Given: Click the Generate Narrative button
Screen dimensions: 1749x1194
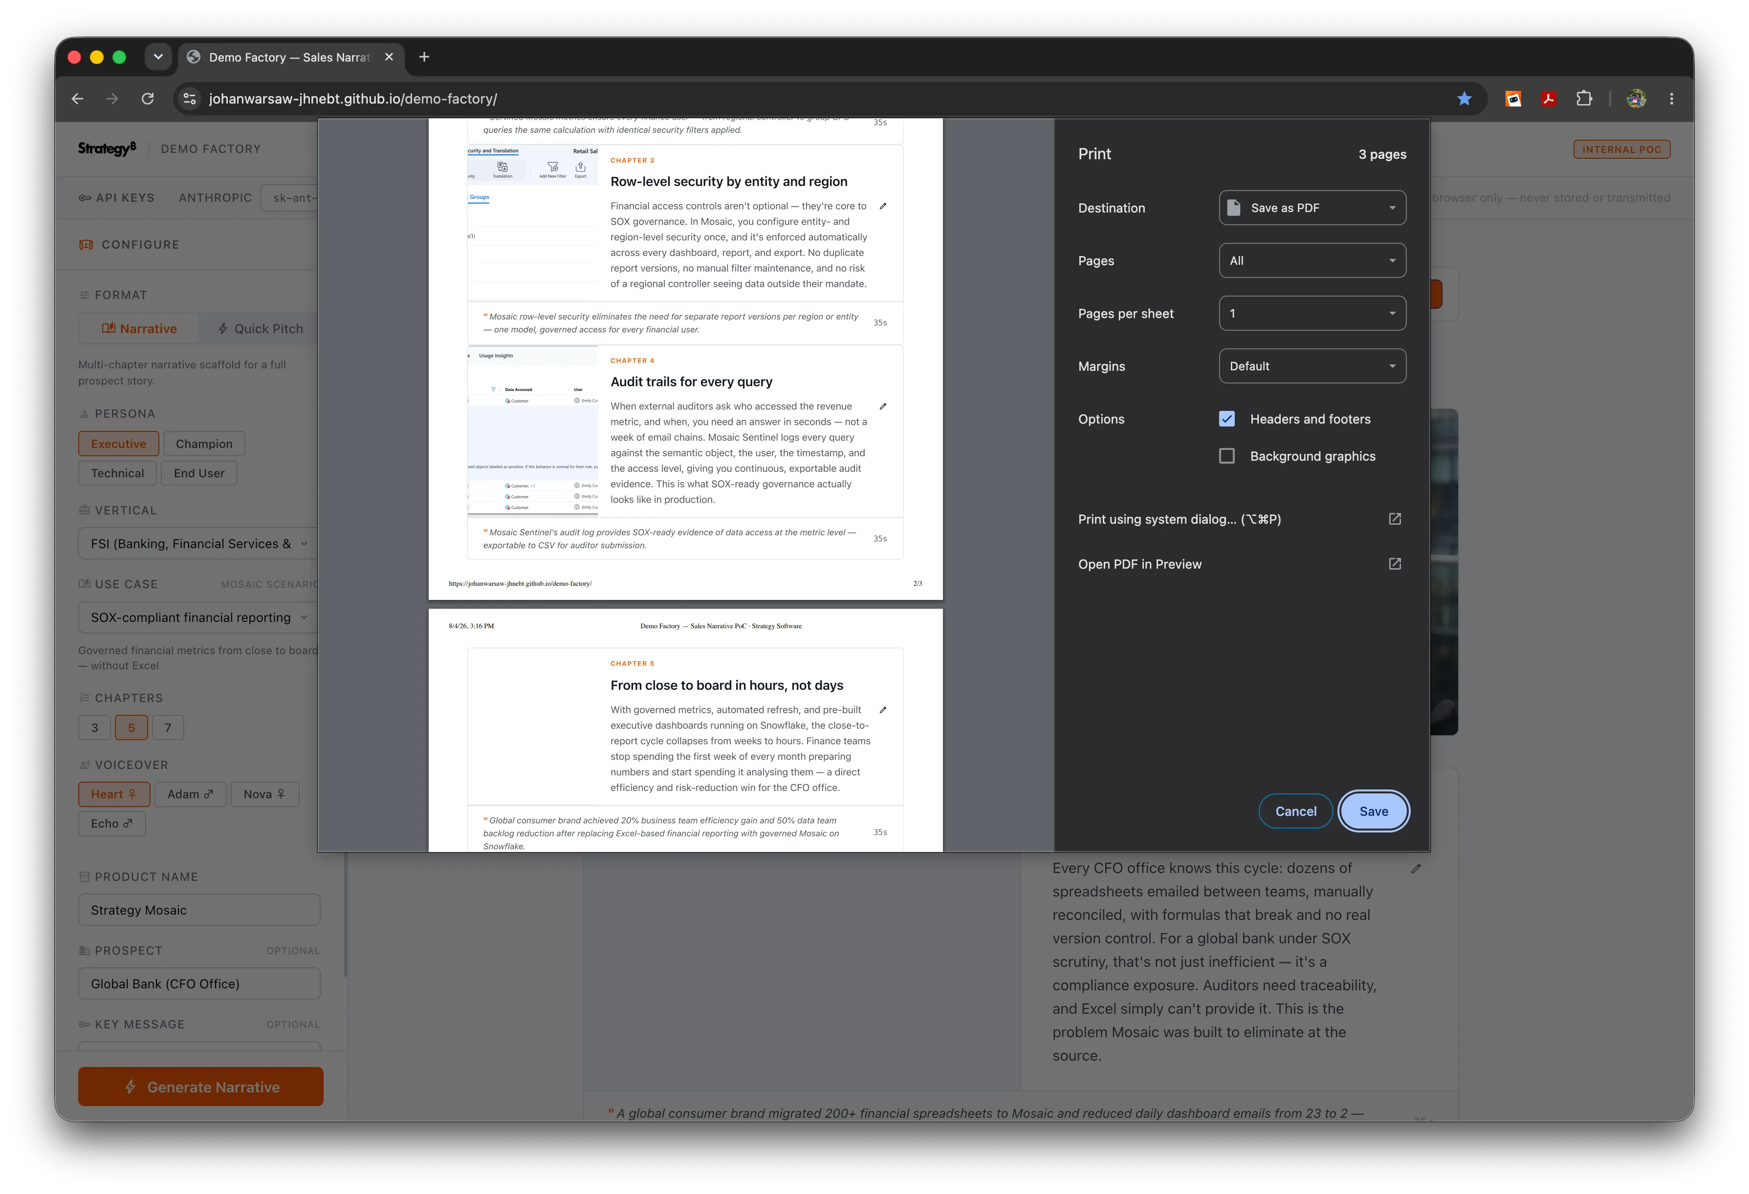Looking at the screenshot, I should [x=201, y=1087].
